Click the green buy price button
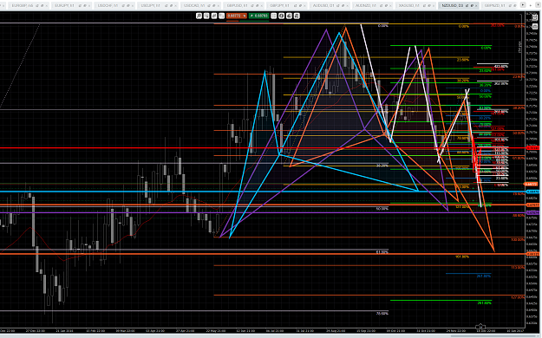Screen dimensions: 542x338 click(x=259, y=16)
